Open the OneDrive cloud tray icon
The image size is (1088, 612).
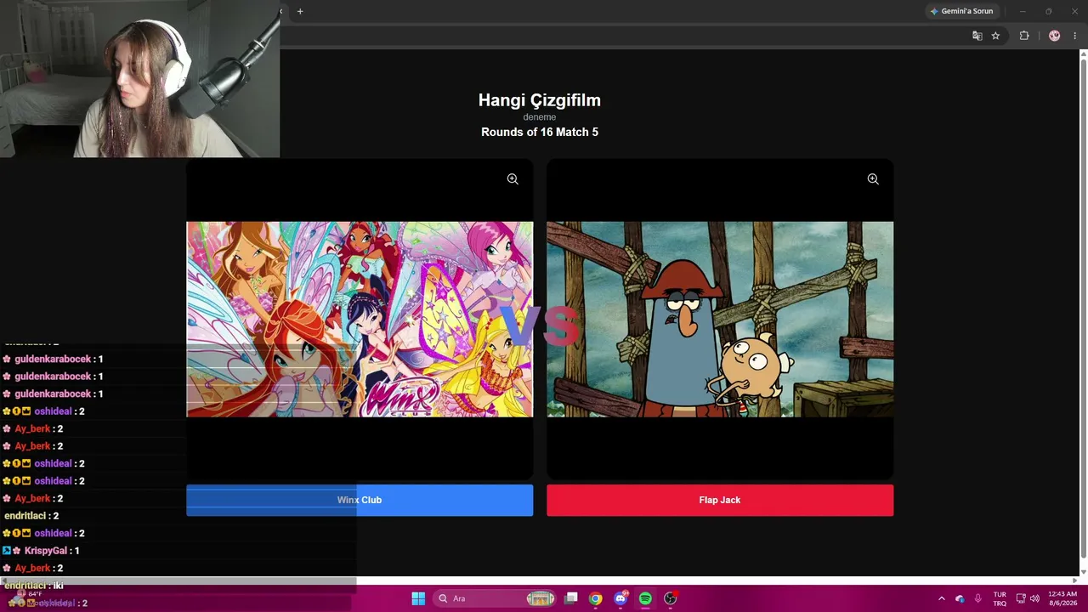pyautogui.click(x=960, y=598)
